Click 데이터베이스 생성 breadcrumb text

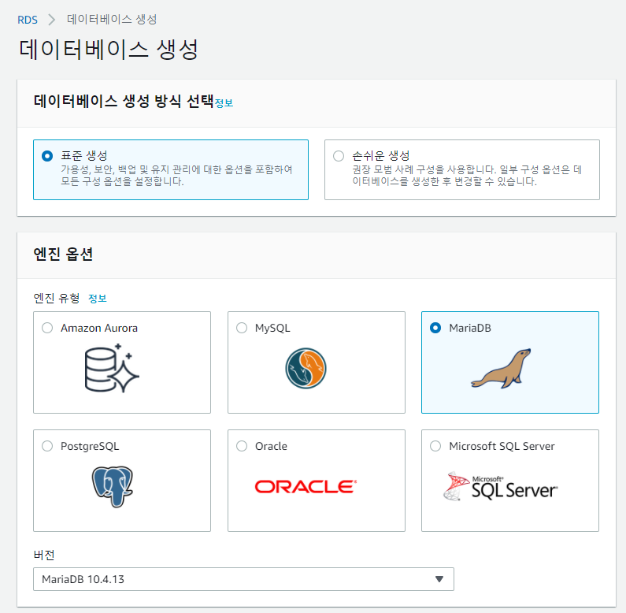point(112,19)
